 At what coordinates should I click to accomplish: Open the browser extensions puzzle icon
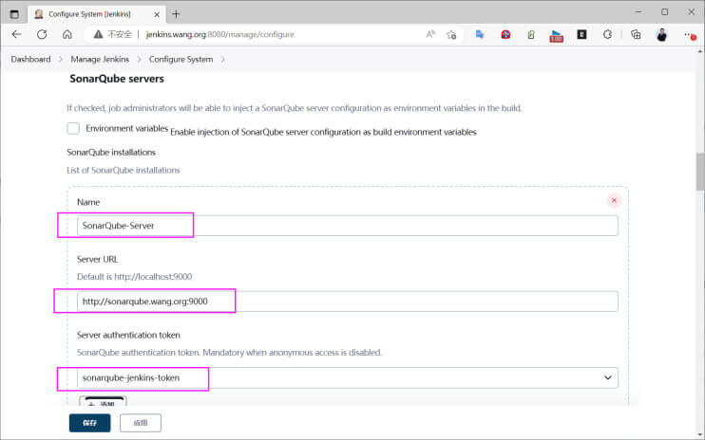pos(607,34)
